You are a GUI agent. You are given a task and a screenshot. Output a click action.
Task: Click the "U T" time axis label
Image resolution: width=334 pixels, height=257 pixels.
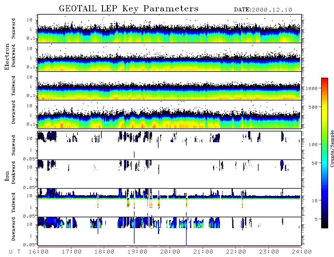pos(15,252)
